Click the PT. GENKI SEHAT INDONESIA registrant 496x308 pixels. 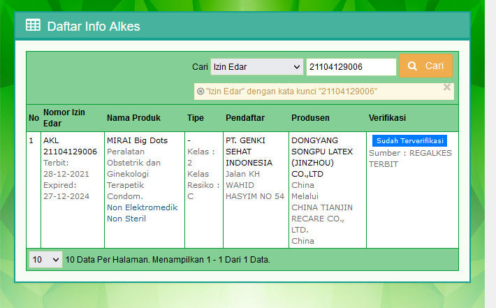click(x=249, y=152)
